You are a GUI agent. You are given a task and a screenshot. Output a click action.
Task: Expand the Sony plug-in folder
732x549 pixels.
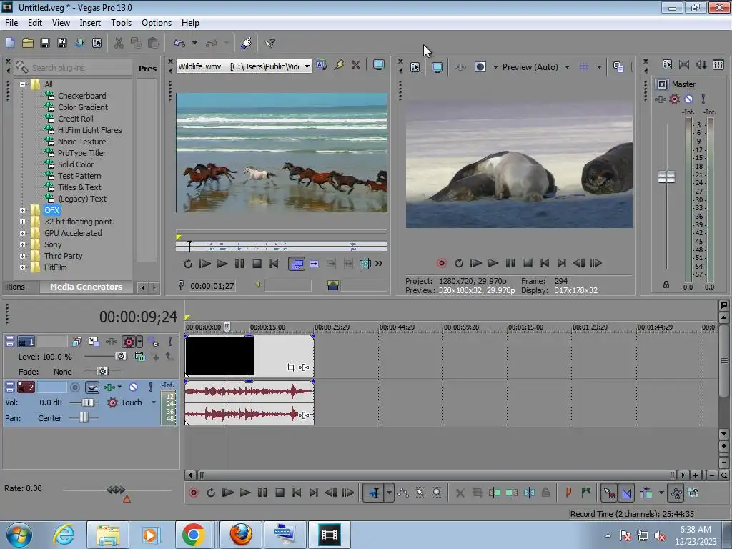[22, 244]
